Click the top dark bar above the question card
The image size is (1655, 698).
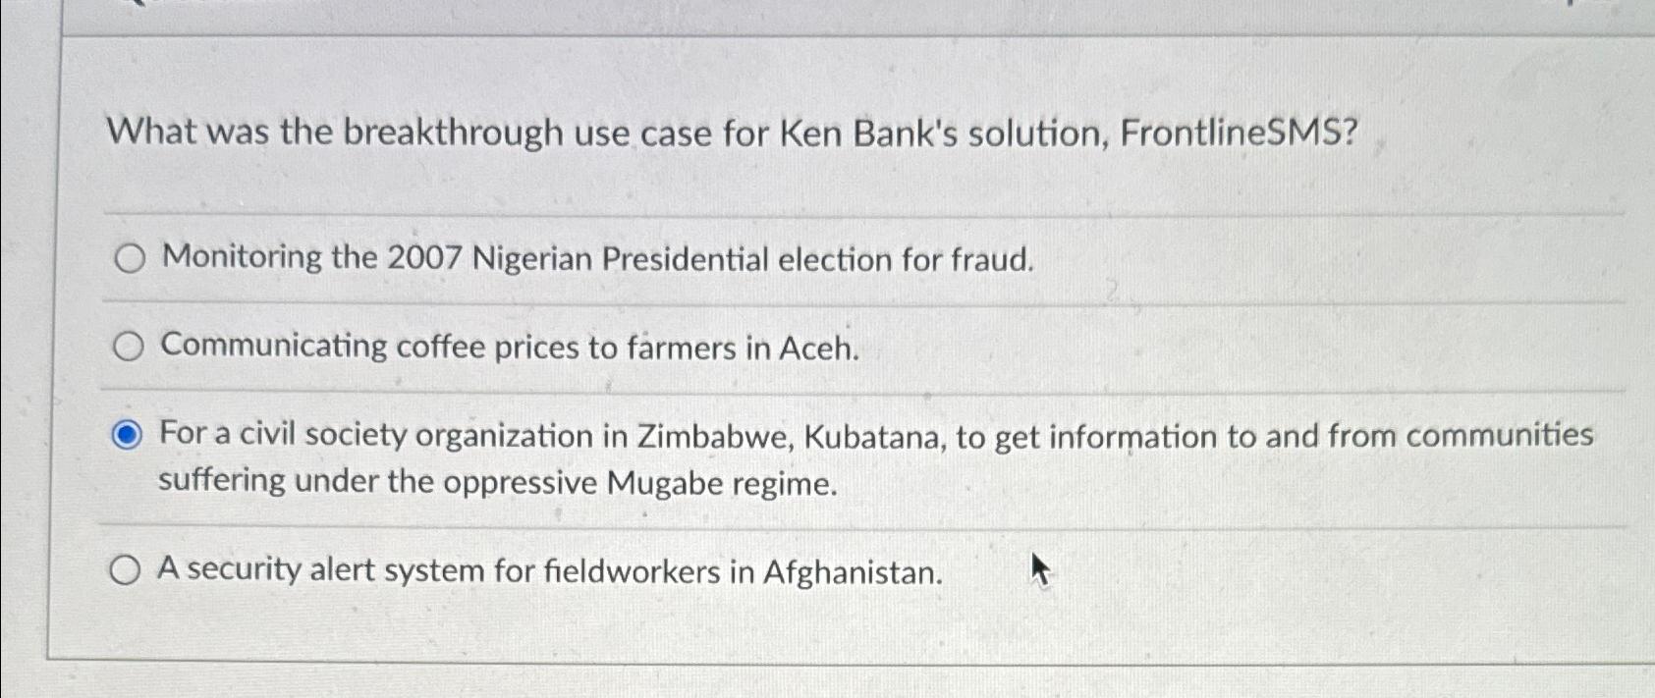click(825, 10)
